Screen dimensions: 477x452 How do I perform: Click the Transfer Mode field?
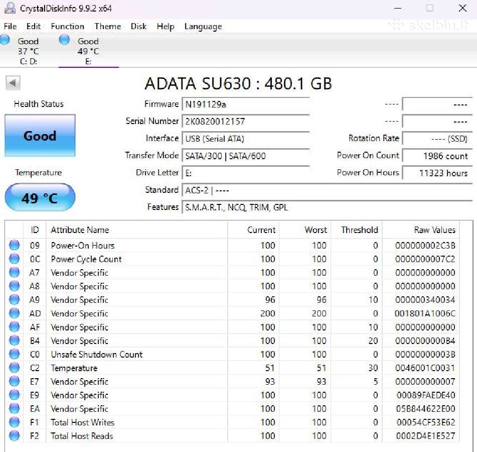[245, 156]
